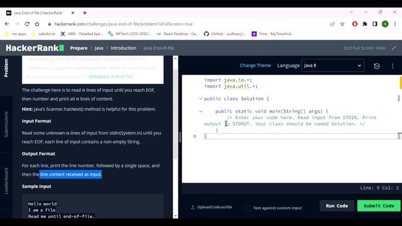Screen dimensions: 402x226
Task: Go to Introduction in the breadcrumb
Action: (x=123, y=48)
